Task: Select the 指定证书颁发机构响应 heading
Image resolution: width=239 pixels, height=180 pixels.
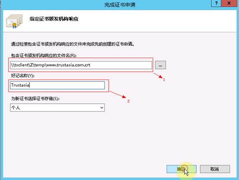Action: point(54,19)
